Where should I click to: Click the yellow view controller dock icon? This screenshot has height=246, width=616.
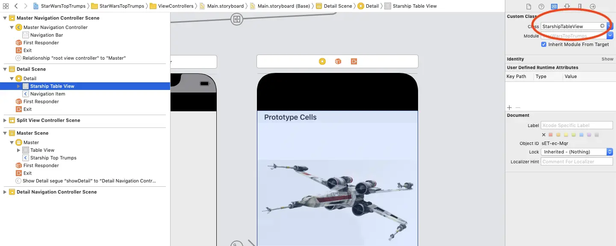pos(322,61)
